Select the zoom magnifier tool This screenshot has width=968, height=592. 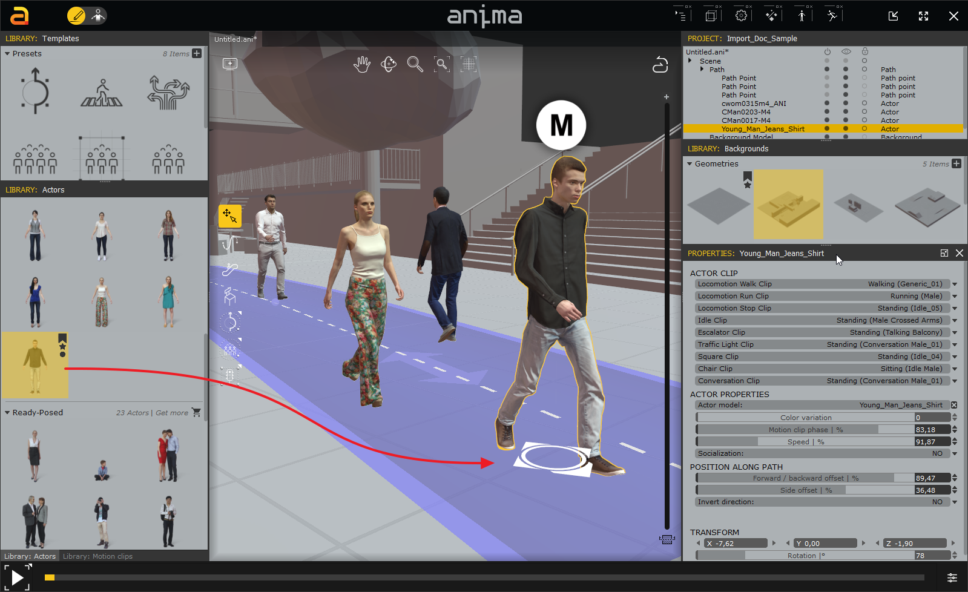[415, 64]
